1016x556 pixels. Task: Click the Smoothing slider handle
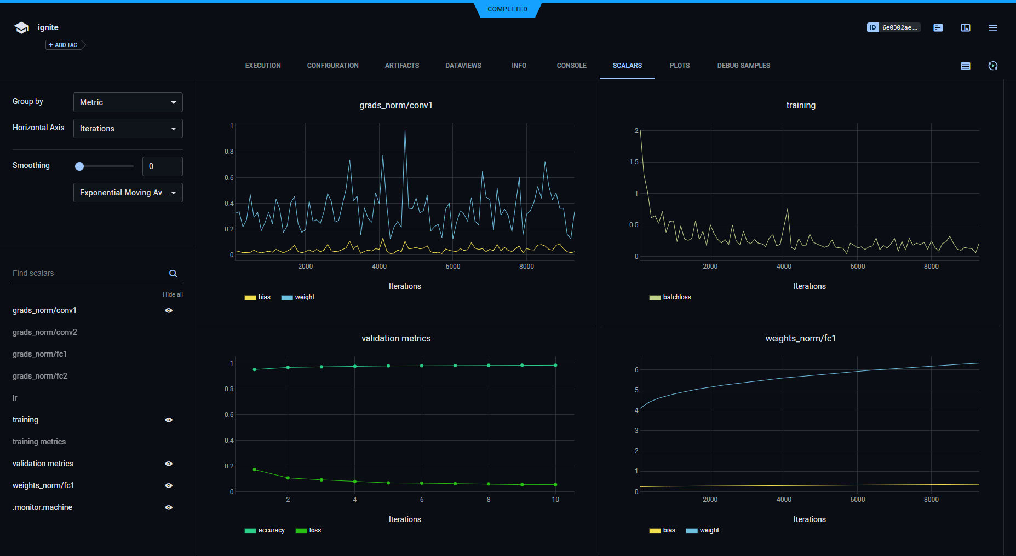coord(79,166)
